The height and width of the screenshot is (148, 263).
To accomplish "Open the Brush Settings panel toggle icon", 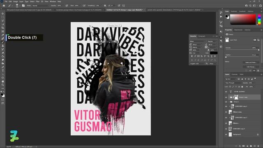I will click(x=23, y=5).
